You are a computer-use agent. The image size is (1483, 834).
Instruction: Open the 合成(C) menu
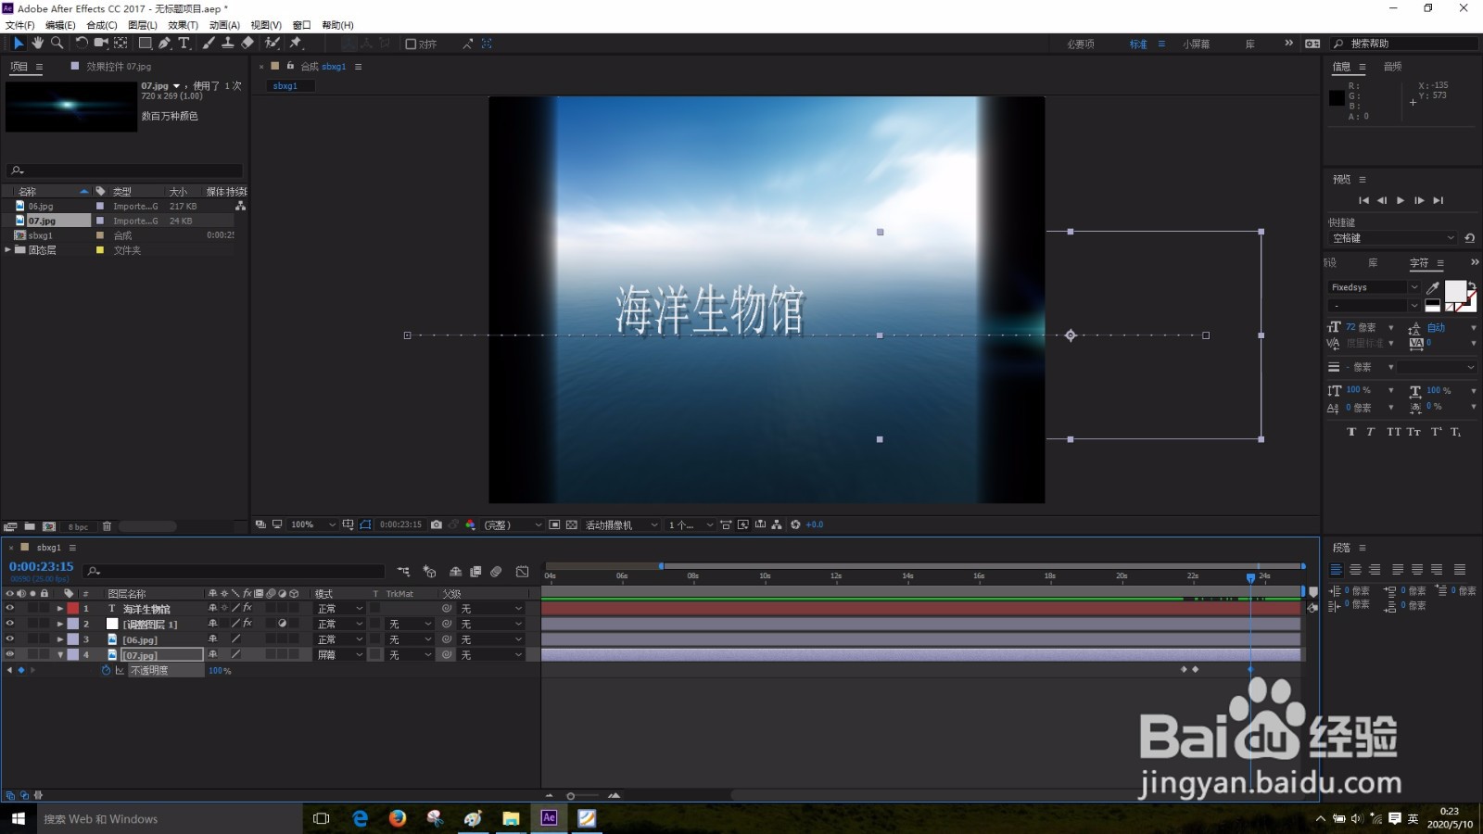pos(102,25)
